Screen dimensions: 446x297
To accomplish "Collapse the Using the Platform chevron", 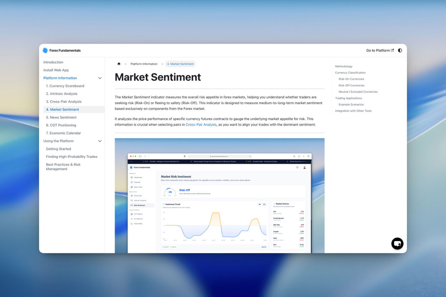I will (100, 141).
